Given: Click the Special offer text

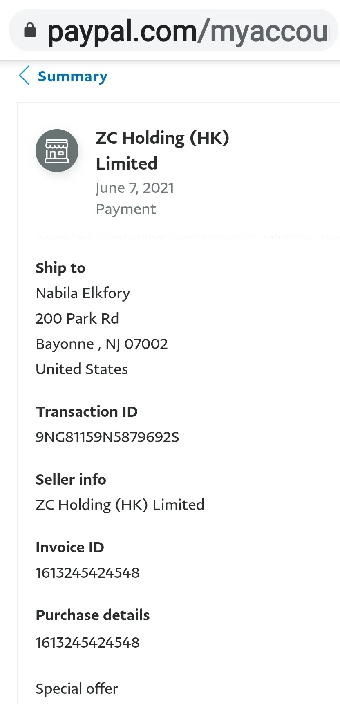Looking at the screenshot, I should click(x=77, y=689).
